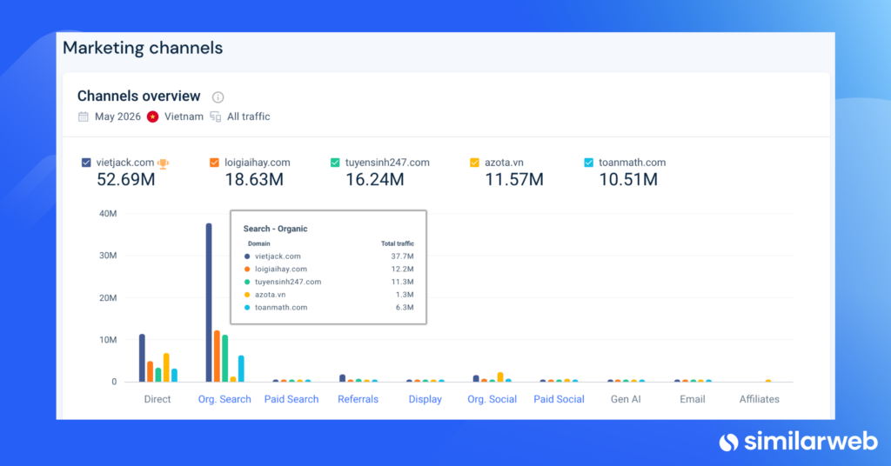
Task: Click the azota.vn yellow Direct bar
Action: point(166,368)
